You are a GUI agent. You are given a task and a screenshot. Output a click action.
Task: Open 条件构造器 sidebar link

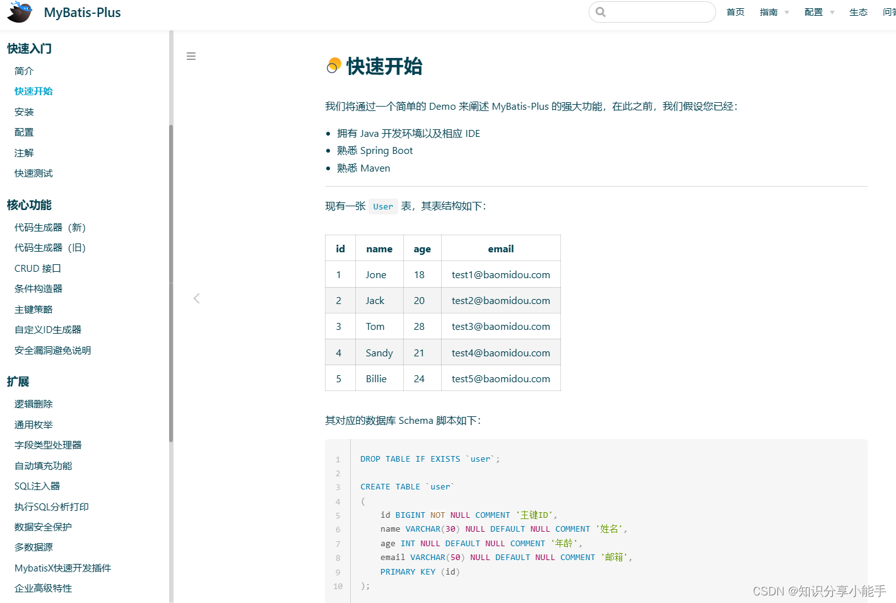38,288
